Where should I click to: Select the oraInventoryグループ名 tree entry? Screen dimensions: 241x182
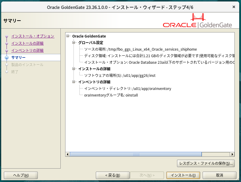(111, 95)
